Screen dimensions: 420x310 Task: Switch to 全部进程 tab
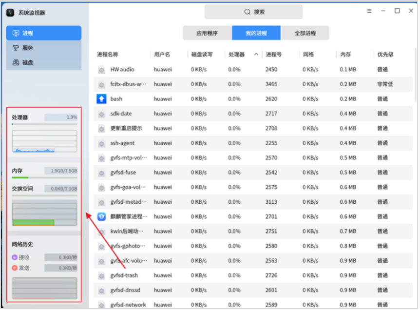(305, 33)
